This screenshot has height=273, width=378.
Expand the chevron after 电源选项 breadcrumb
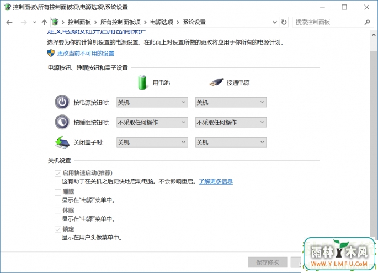[x=178, y=23]
